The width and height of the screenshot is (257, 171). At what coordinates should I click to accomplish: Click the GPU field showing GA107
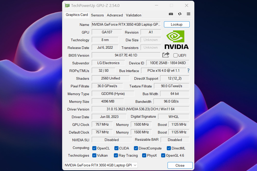click(x=107, y=32)
